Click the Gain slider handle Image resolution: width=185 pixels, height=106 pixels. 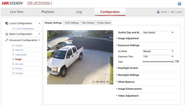click(173, 62)
